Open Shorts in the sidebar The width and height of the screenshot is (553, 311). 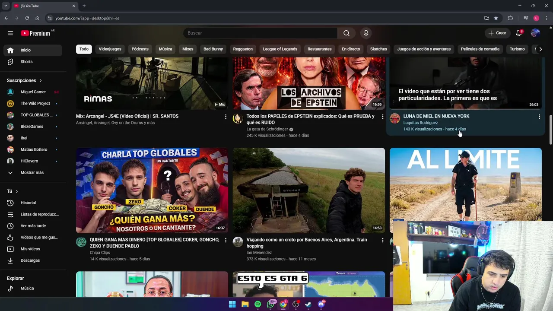(33, 62)
